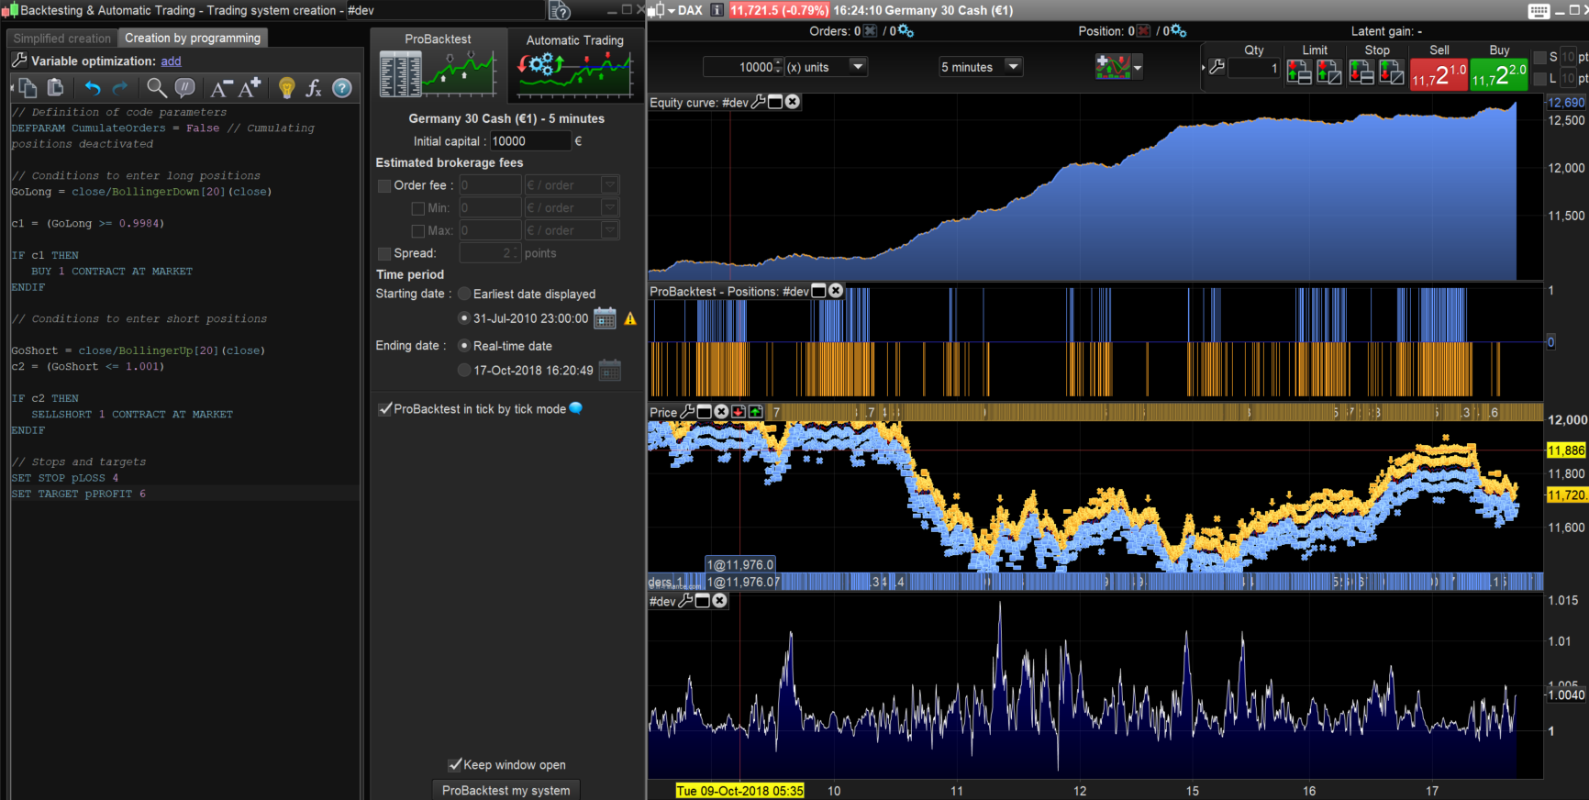This screenshot has height=800, width=1589.
Task: Open the starting date calendar picker
Action: tap(605, 318)
